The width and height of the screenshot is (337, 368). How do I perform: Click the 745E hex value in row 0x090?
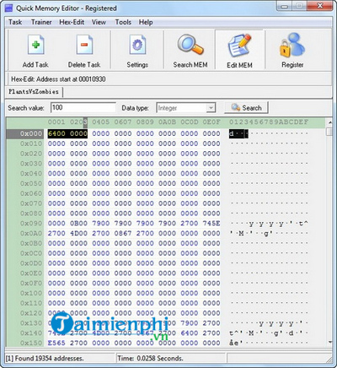pyautogui.click(x=211, y=224)
